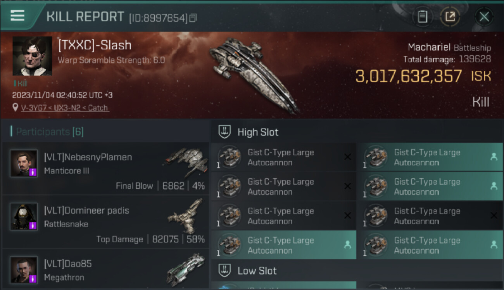Image resolution: width=504 pixels, height=290 pixels.
Task: Close the kill report window
Action: (x=484, y=17)
